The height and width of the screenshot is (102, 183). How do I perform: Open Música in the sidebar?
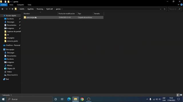click(9, 65)
